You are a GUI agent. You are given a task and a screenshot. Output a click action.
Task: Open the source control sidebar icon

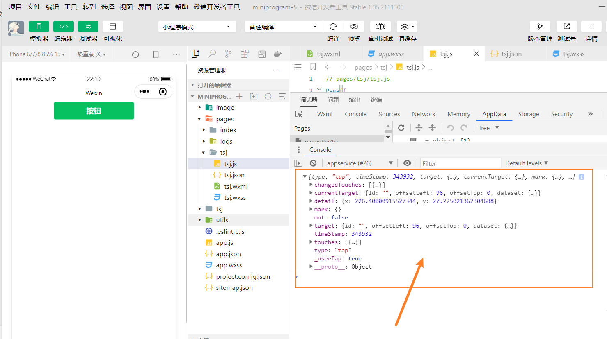(x=228, y=54)
